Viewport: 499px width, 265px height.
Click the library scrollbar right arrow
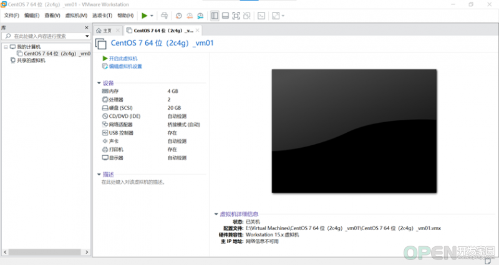click(x=87, y=252)
